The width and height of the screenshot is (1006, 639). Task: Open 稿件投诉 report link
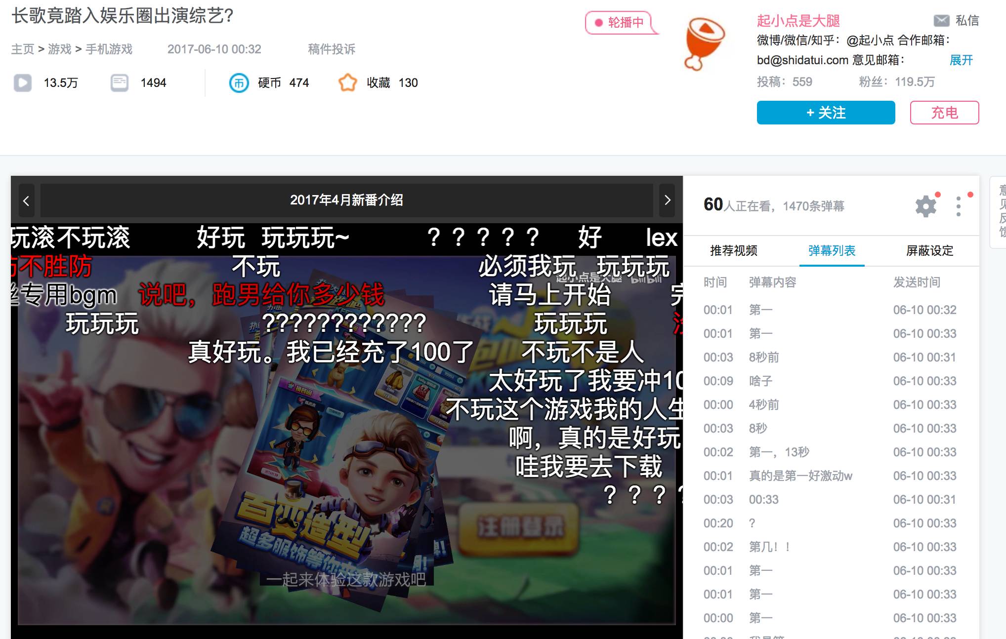pos(332,49)
